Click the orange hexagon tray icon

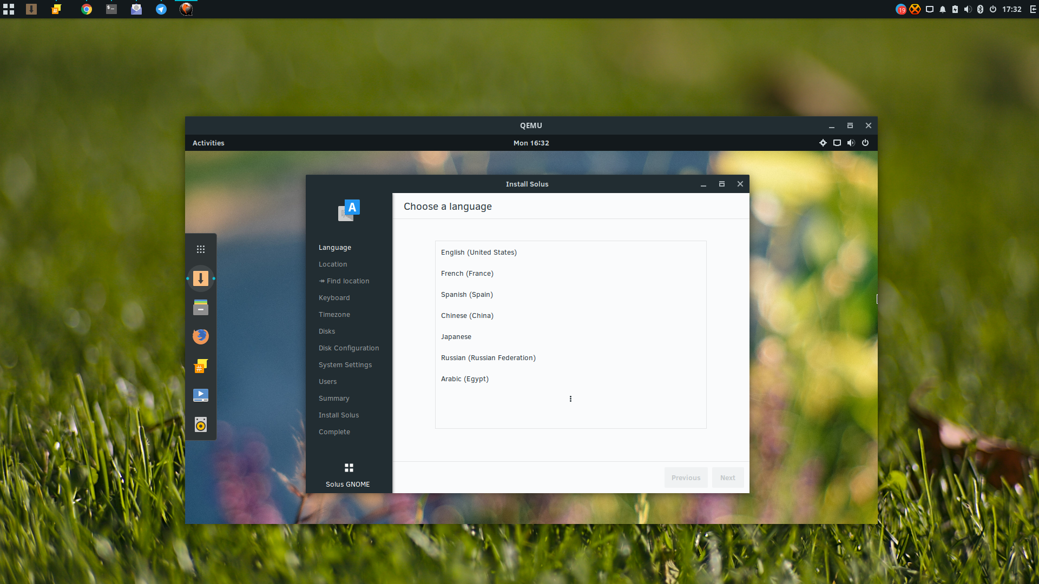(915, 9)
